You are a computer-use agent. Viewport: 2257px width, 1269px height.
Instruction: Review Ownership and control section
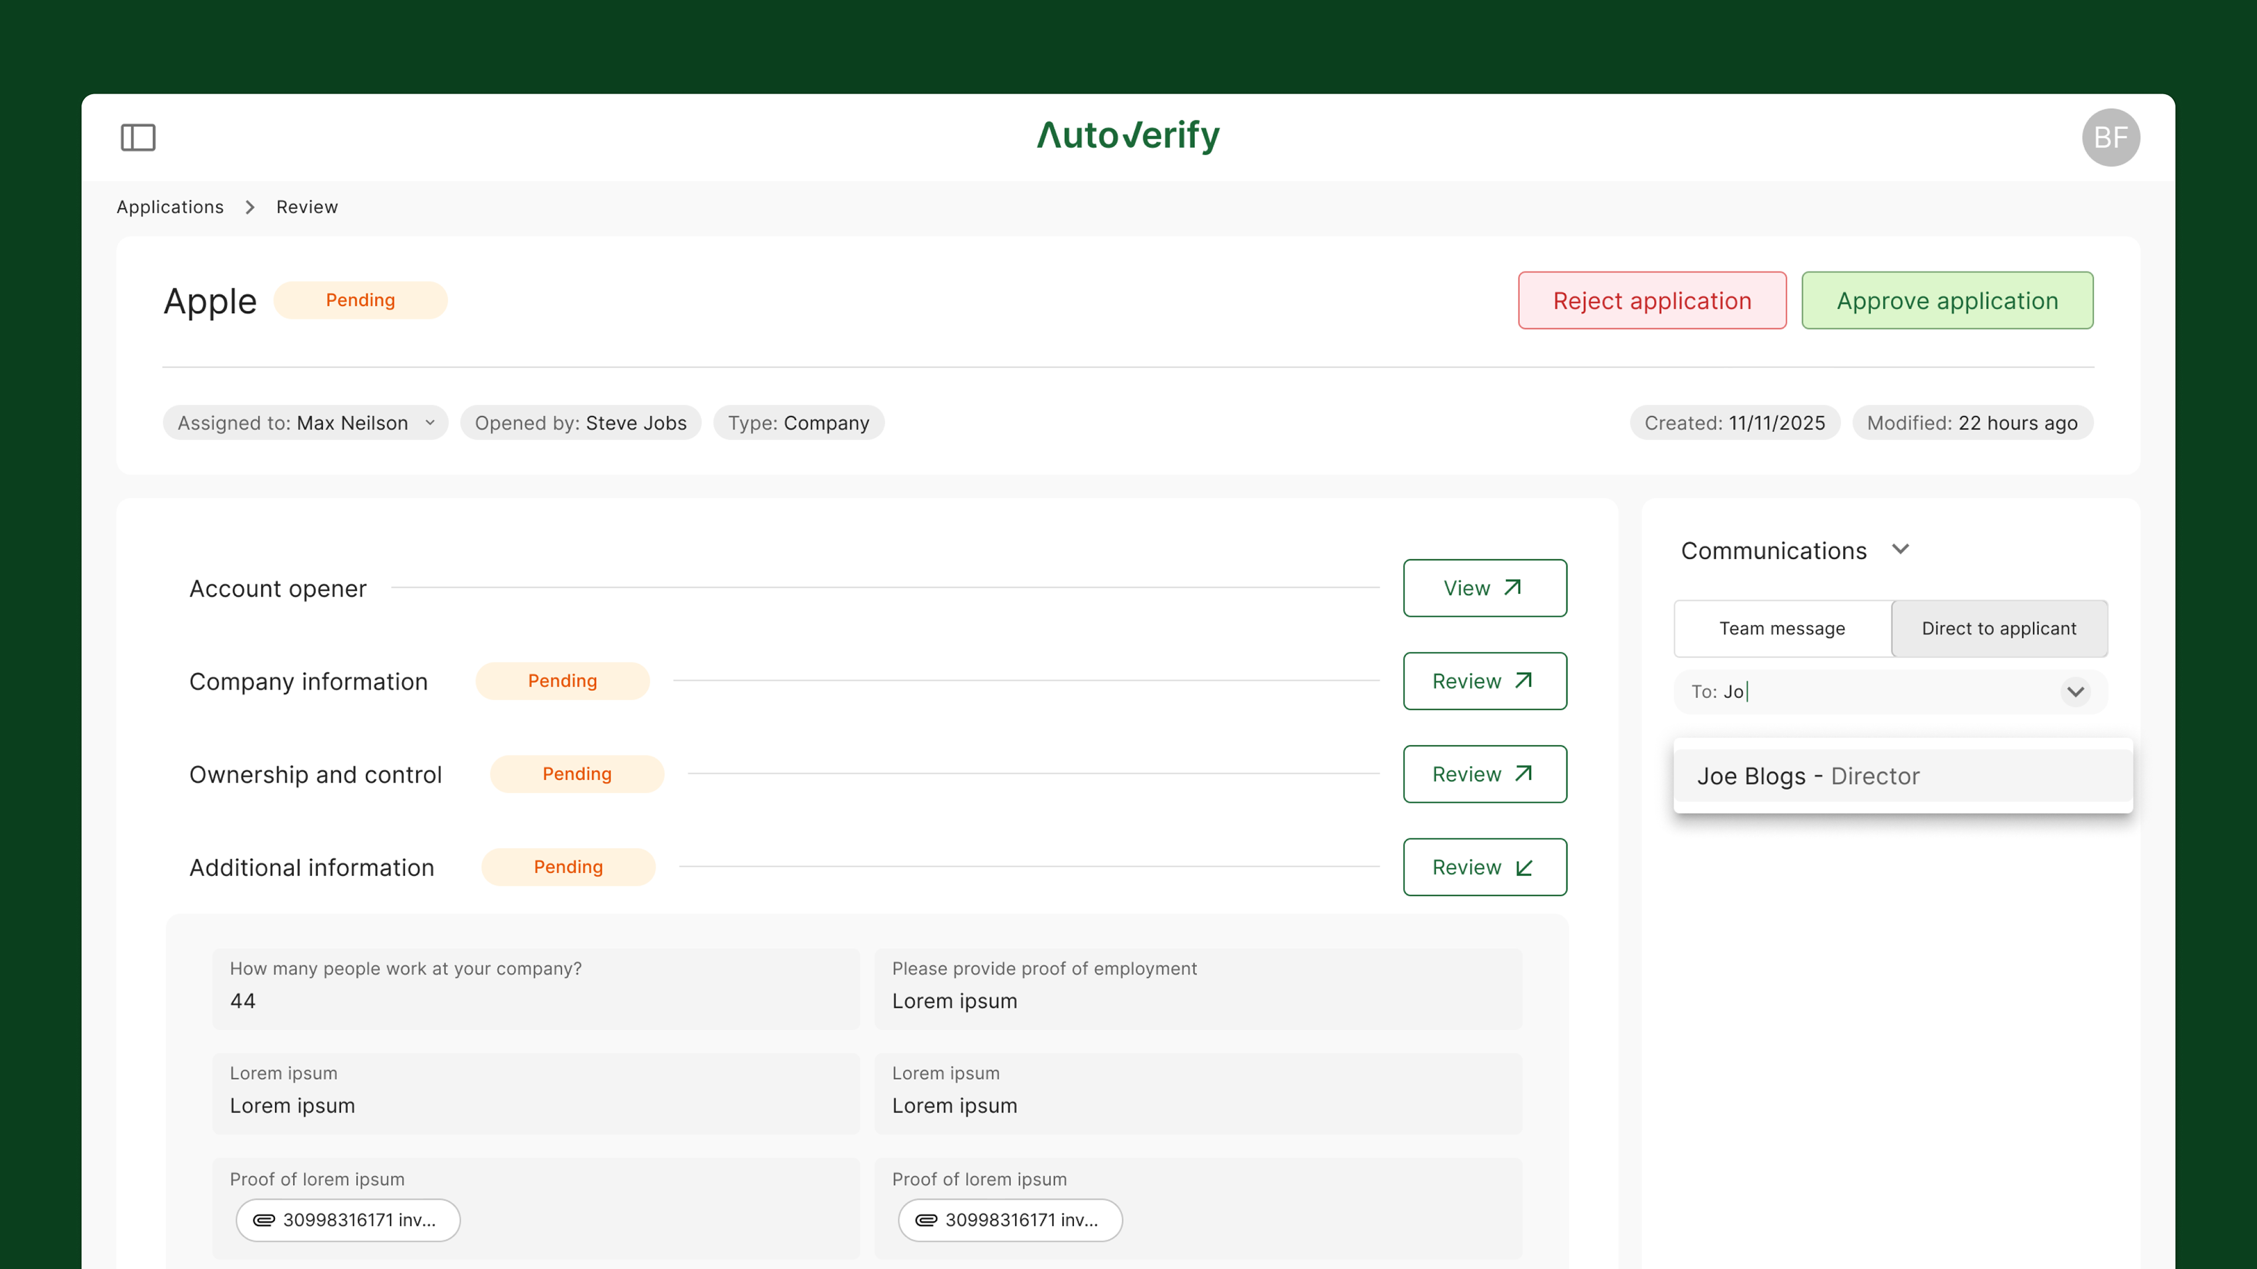(1484, 773)
